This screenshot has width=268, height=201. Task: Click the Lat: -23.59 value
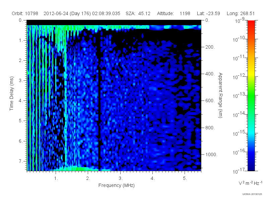click(208, 13)
